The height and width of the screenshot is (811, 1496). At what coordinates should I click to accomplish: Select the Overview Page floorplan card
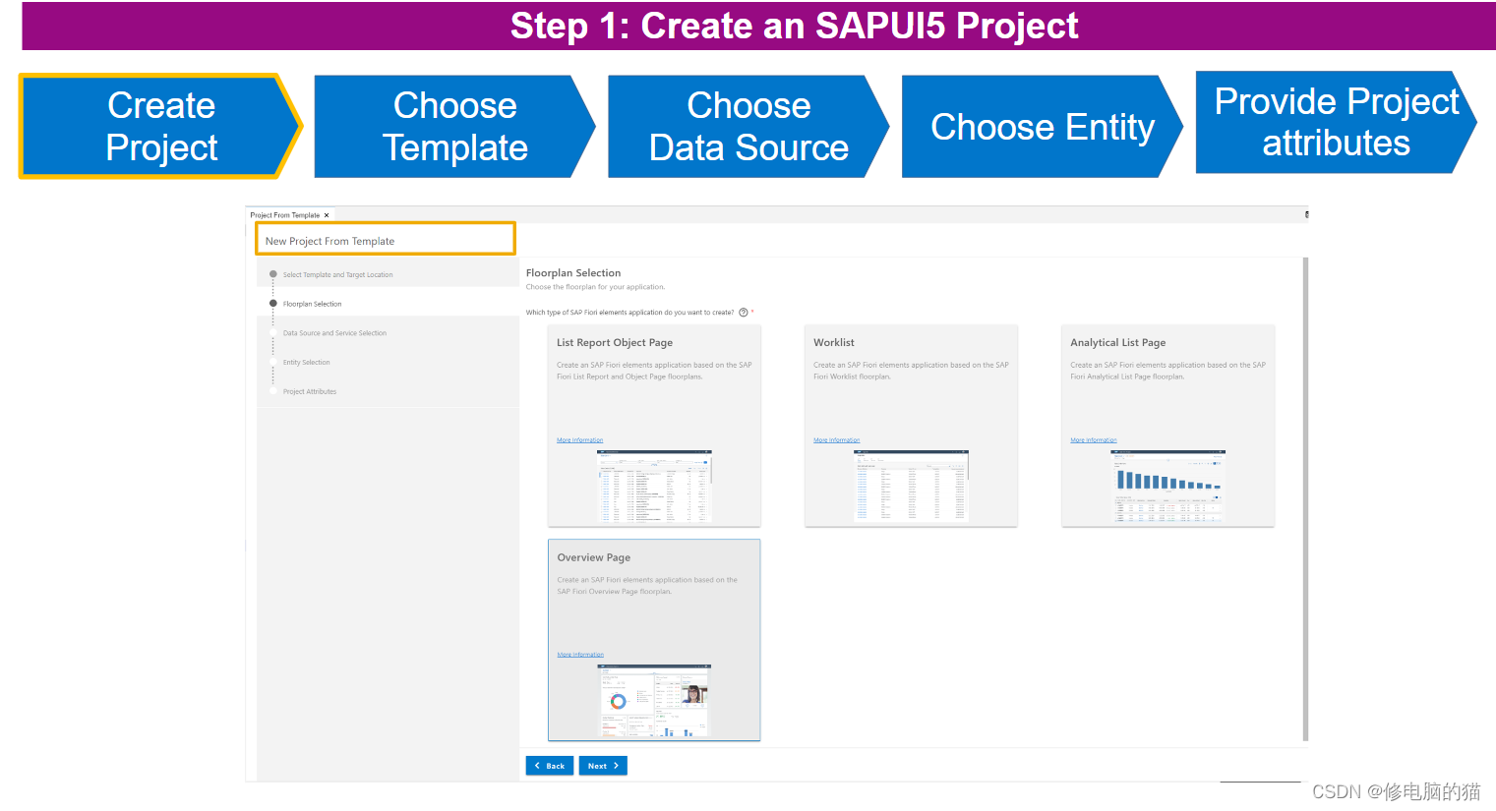coord(654,640)
